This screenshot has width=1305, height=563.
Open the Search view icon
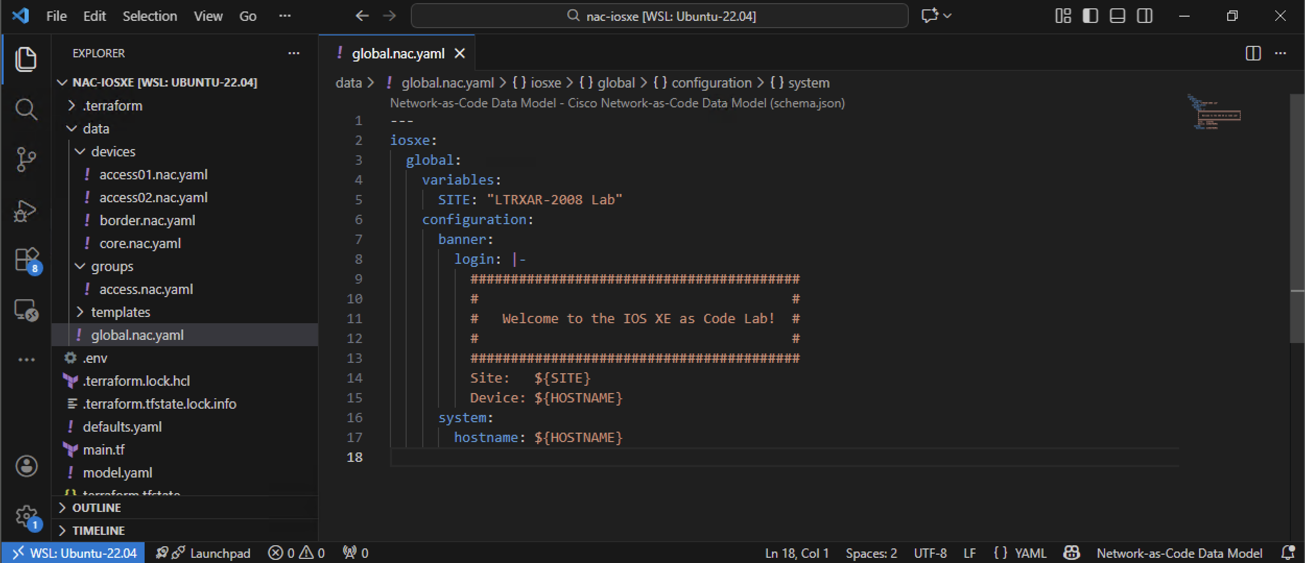tap(26, 109)
